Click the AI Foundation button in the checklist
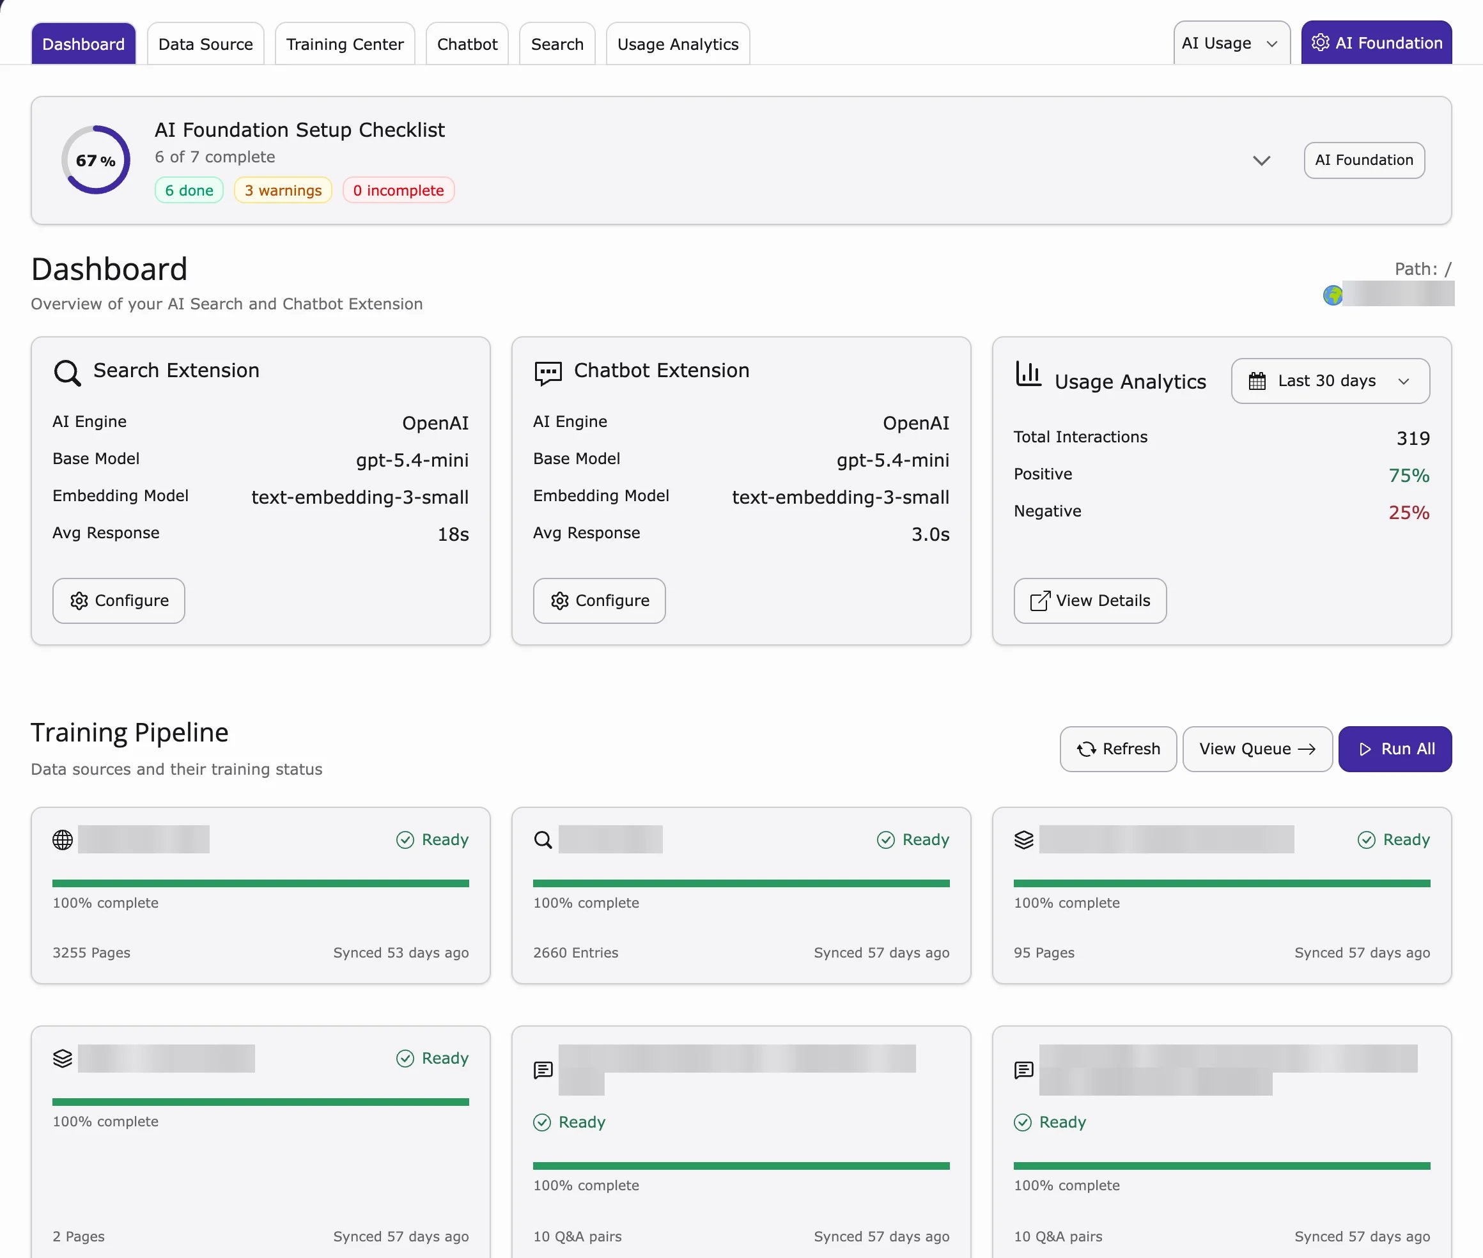This screenshot has width=1483, height=1258. pos(1364,160)
